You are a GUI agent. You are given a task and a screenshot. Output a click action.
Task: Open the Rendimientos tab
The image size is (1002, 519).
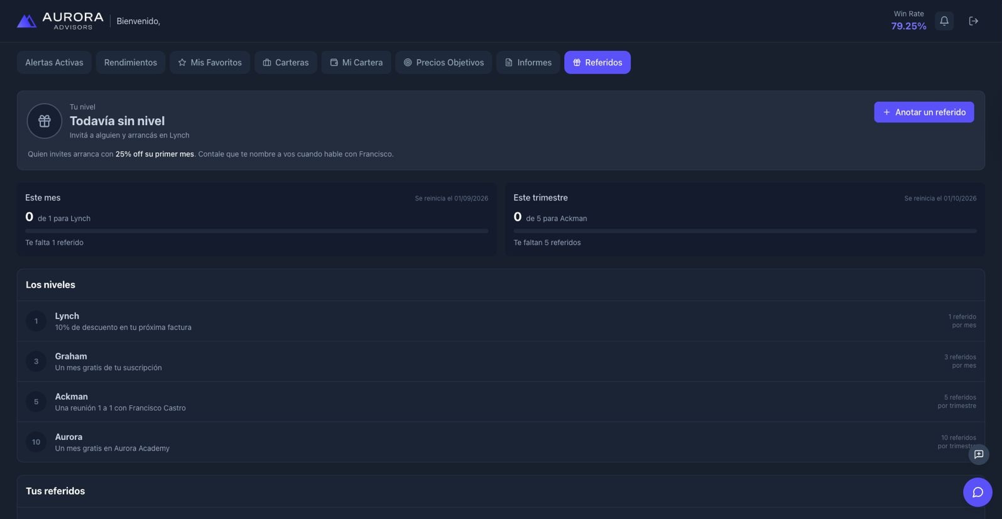coord(131,62)
